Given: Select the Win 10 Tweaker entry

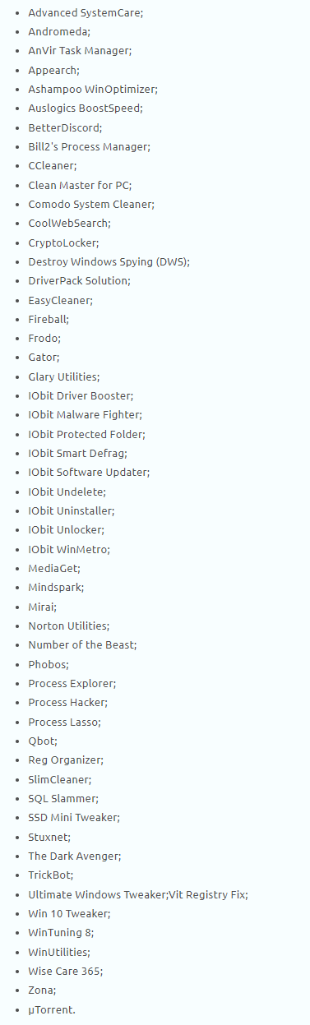Looking at the screenshot, I should (x=69, y=913).
